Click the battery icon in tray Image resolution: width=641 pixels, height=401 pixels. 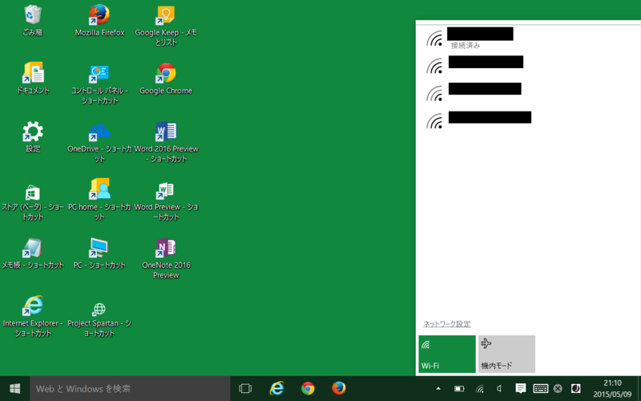459,388
